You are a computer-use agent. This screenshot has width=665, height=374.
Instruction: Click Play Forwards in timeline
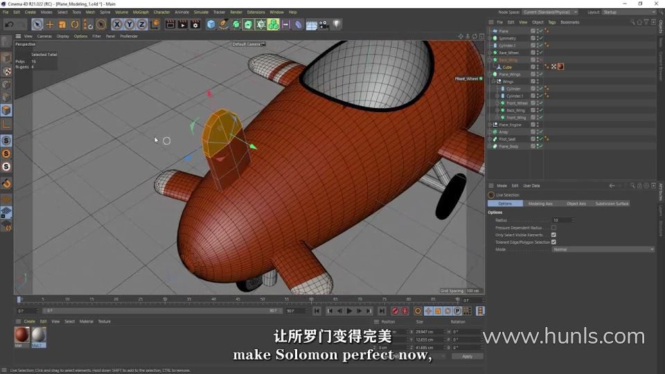(349, 311)
